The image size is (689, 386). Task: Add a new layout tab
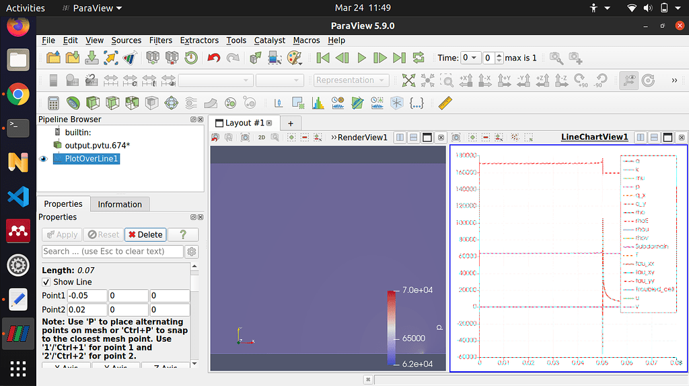coord(290,124)
